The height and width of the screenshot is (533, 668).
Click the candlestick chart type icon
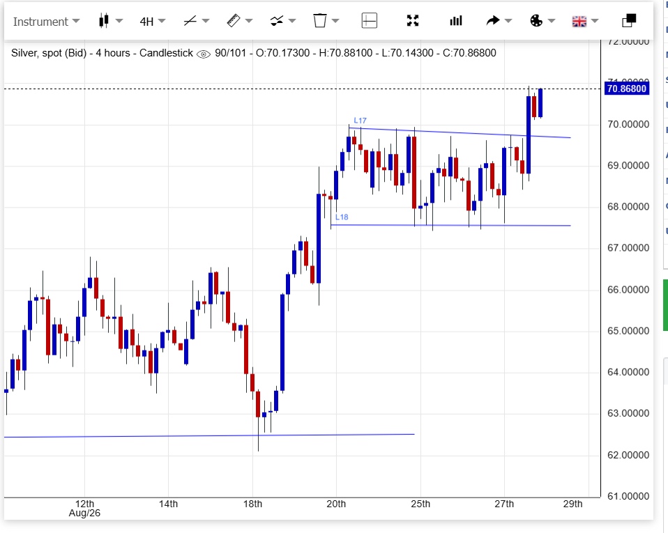click(103, 20)
